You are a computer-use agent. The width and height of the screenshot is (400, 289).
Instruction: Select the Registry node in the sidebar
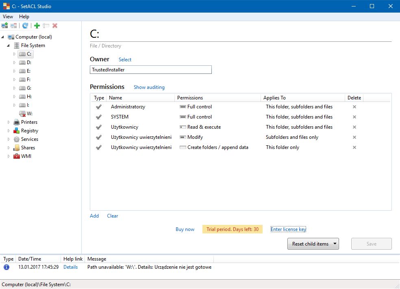point(28,131)
